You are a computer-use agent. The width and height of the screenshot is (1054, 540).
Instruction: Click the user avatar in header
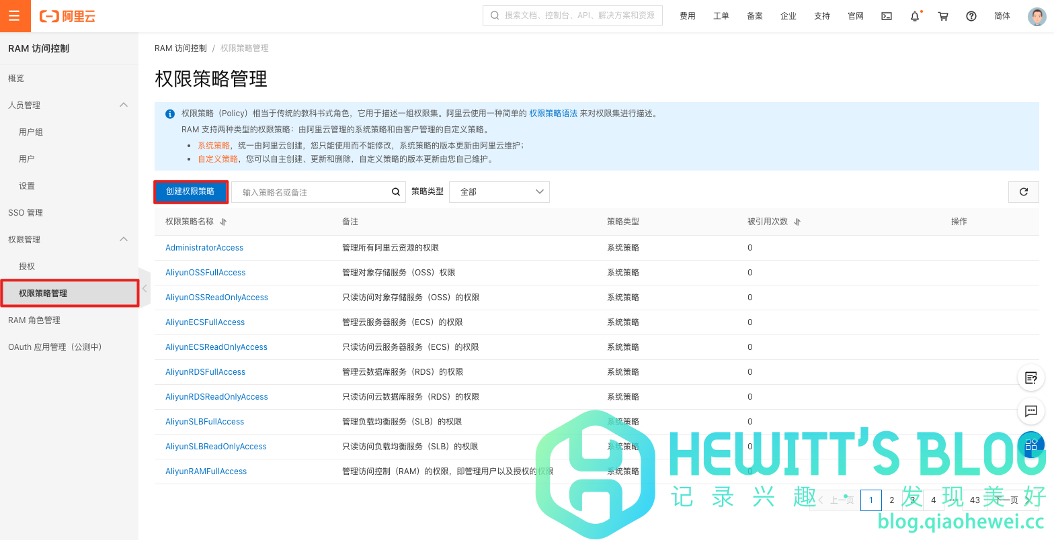1037,16
